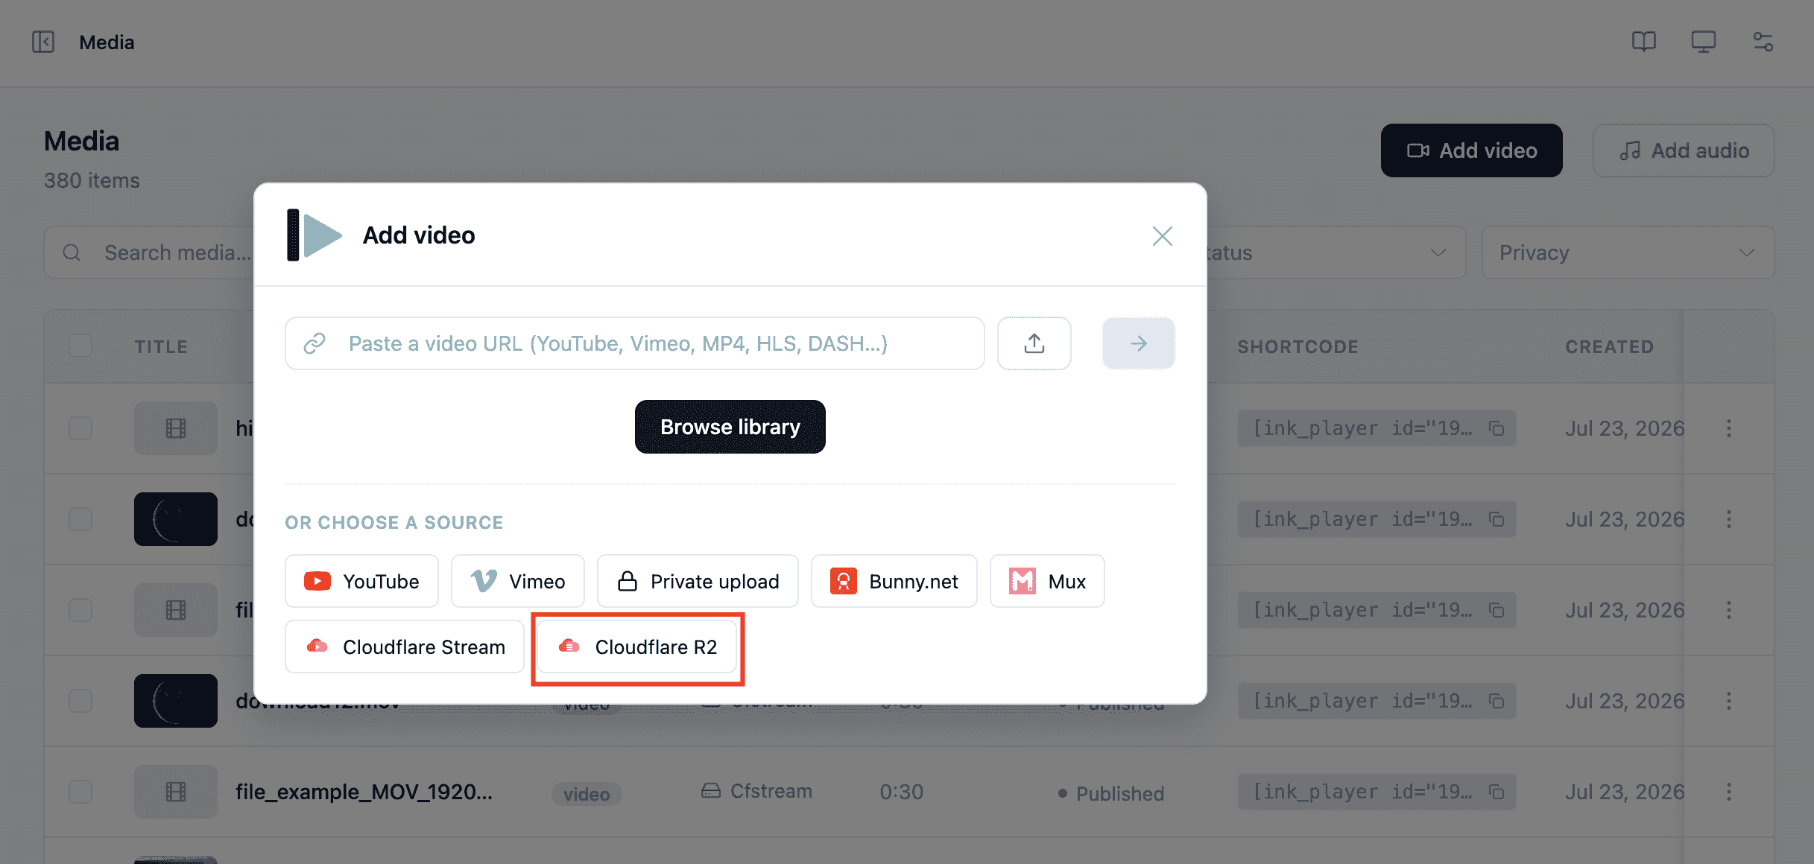Choose YouTube as source

tap(362, 581)
